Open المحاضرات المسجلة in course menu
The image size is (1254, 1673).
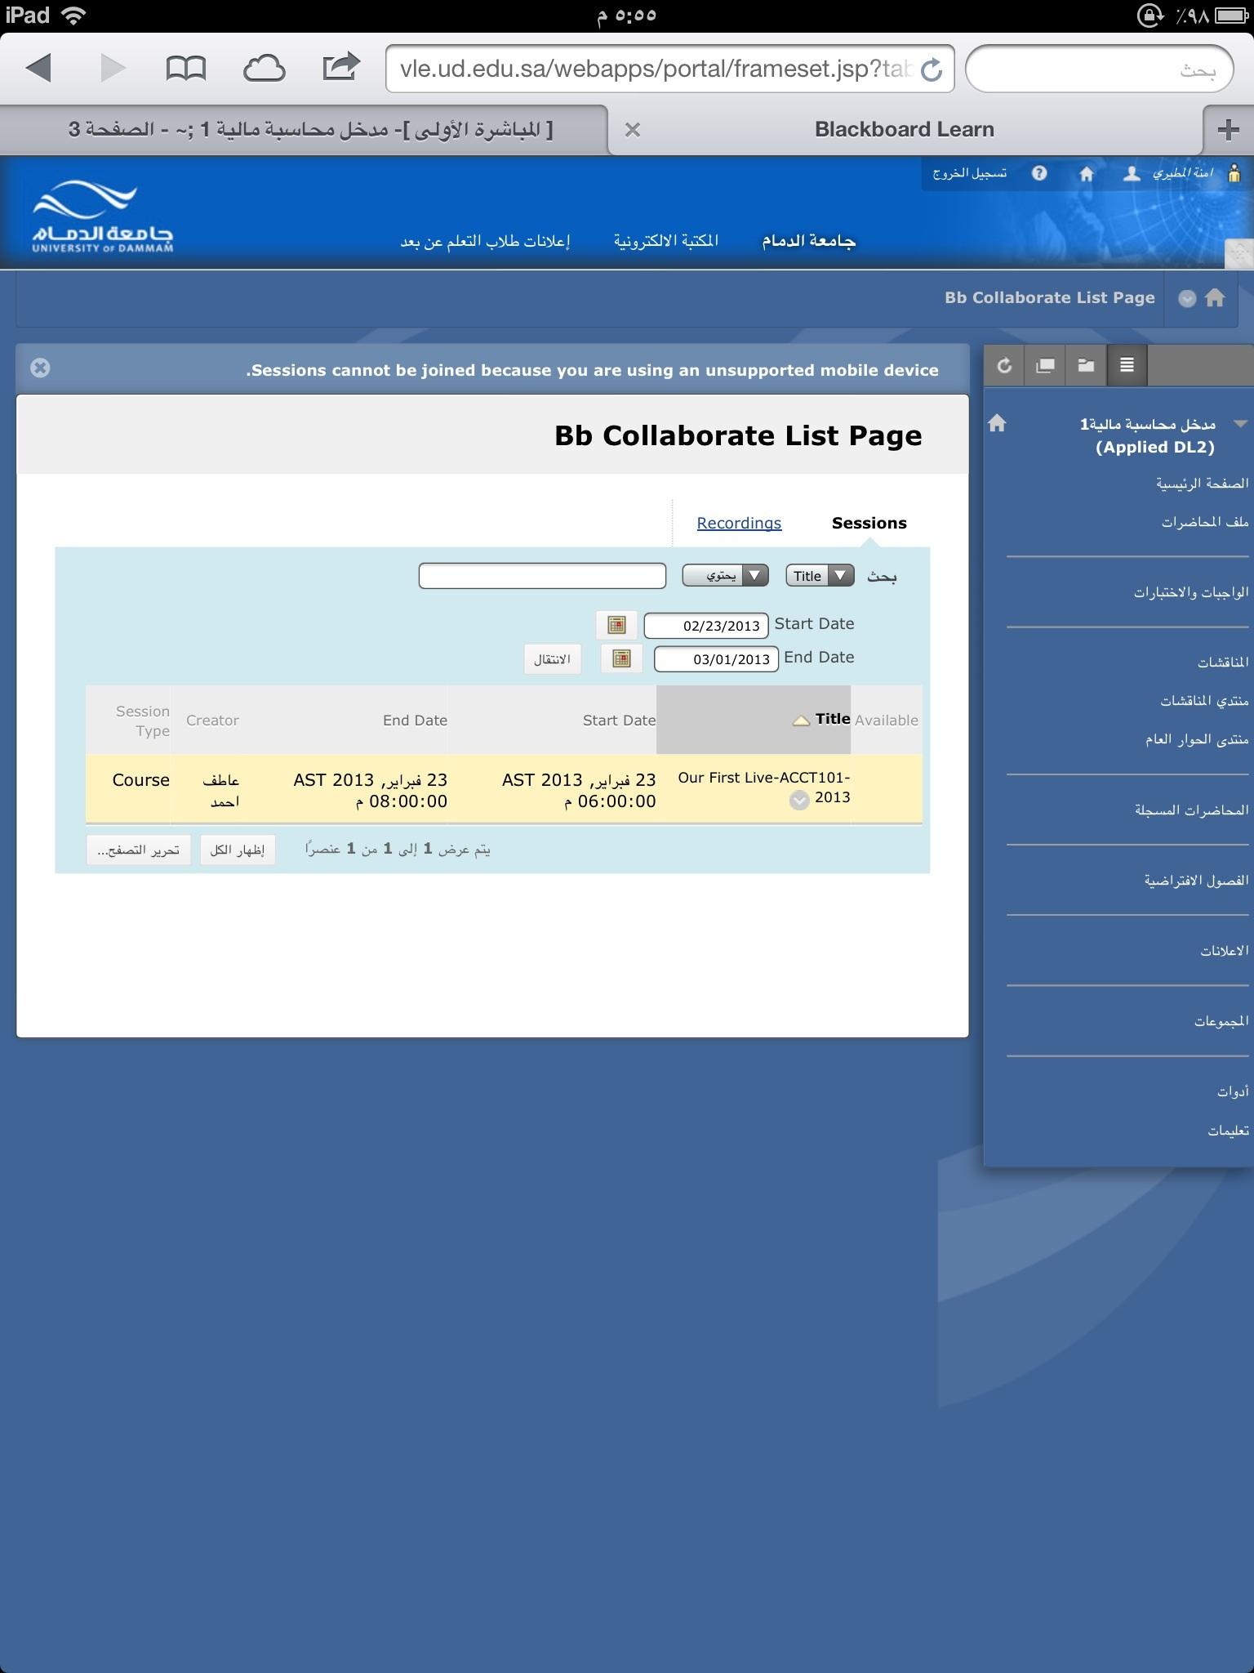pos(1192,810)
